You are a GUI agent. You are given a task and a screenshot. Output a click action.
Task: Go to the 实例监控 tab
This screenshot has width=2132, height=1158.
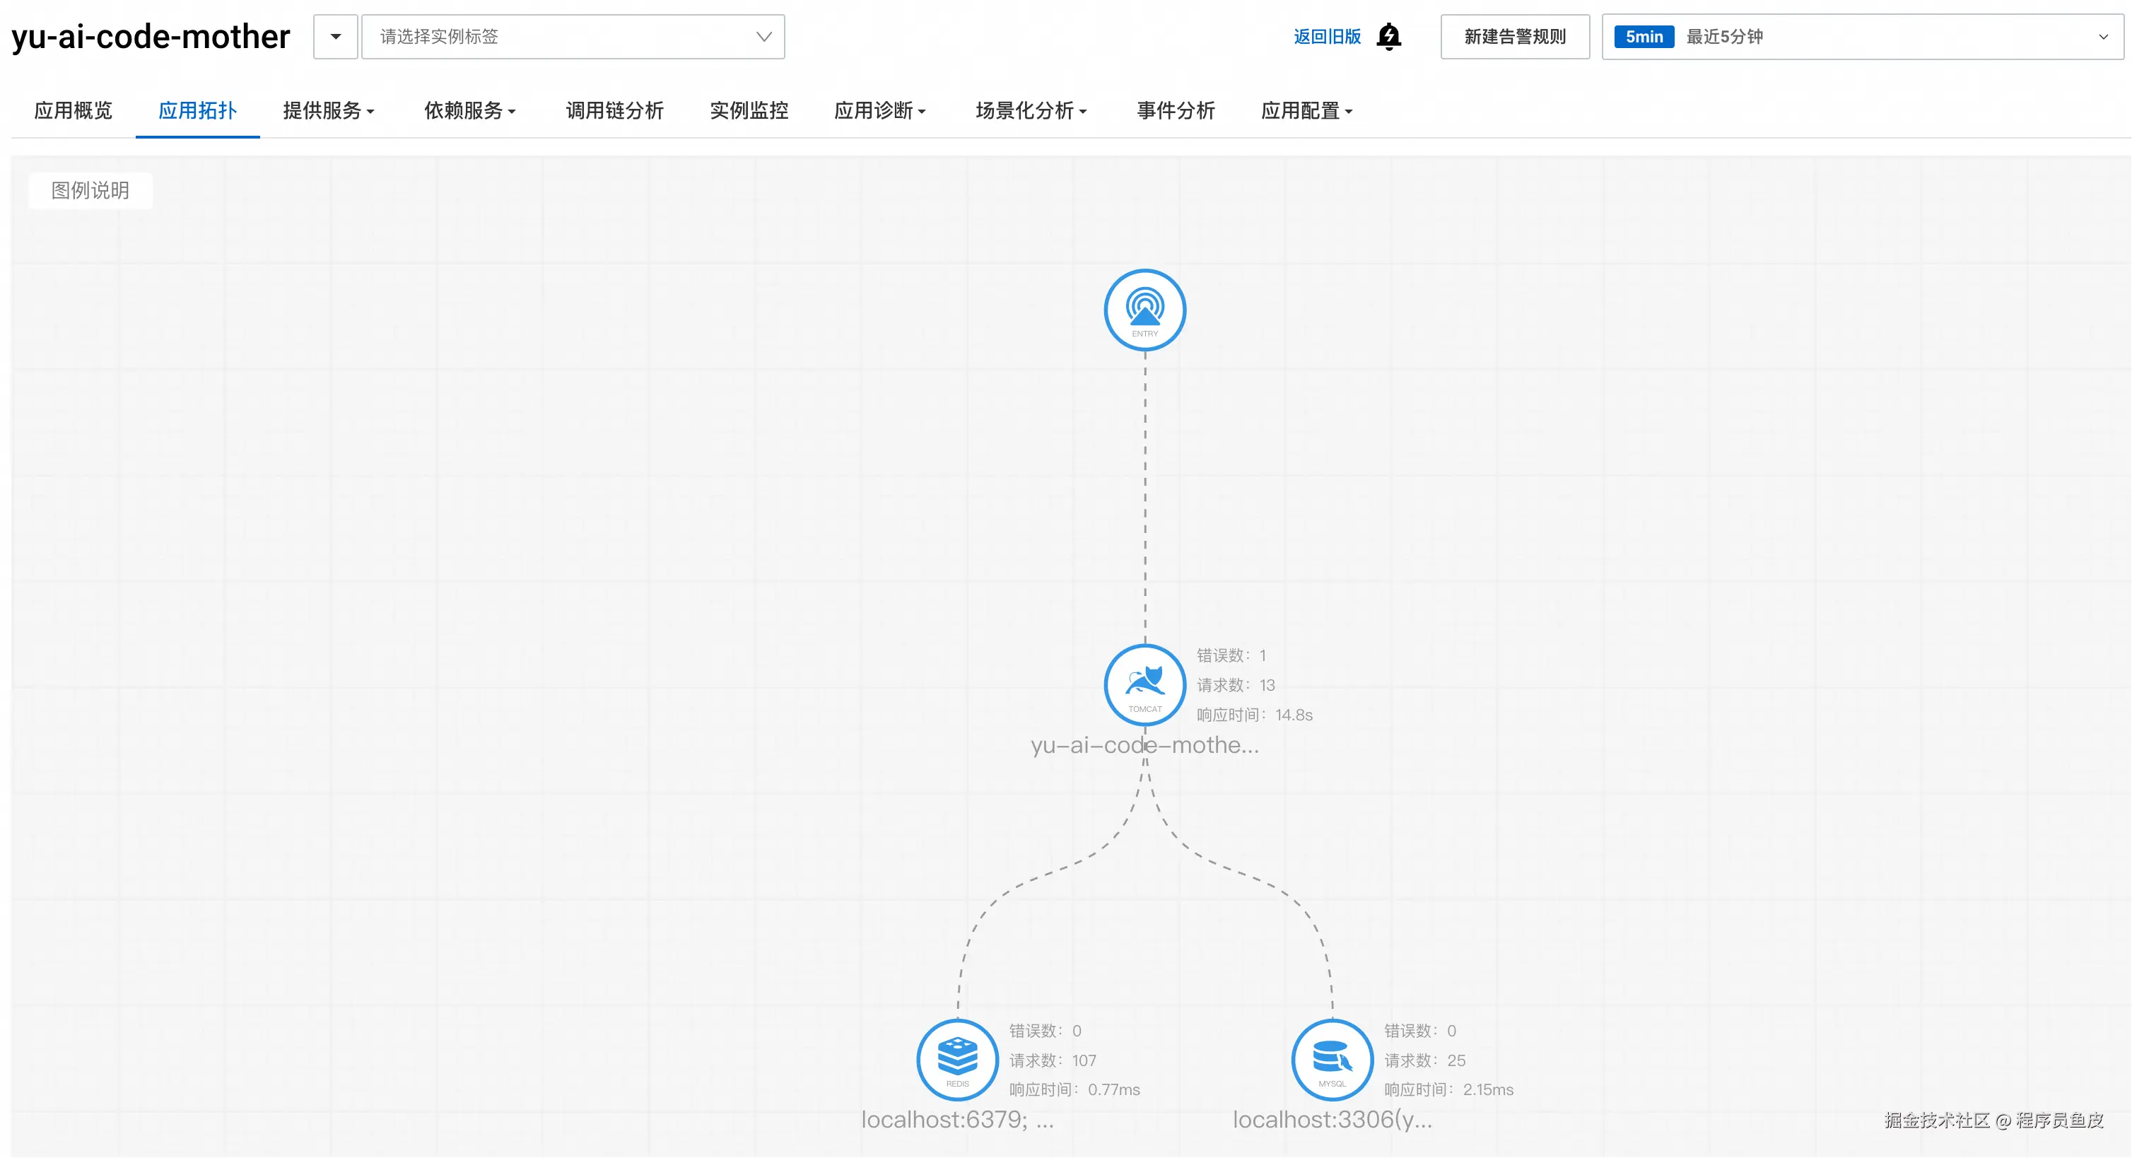tap(748, 111)
